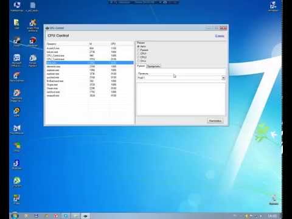Switch to the second tab beside the manual tab

tap(153, 66)
